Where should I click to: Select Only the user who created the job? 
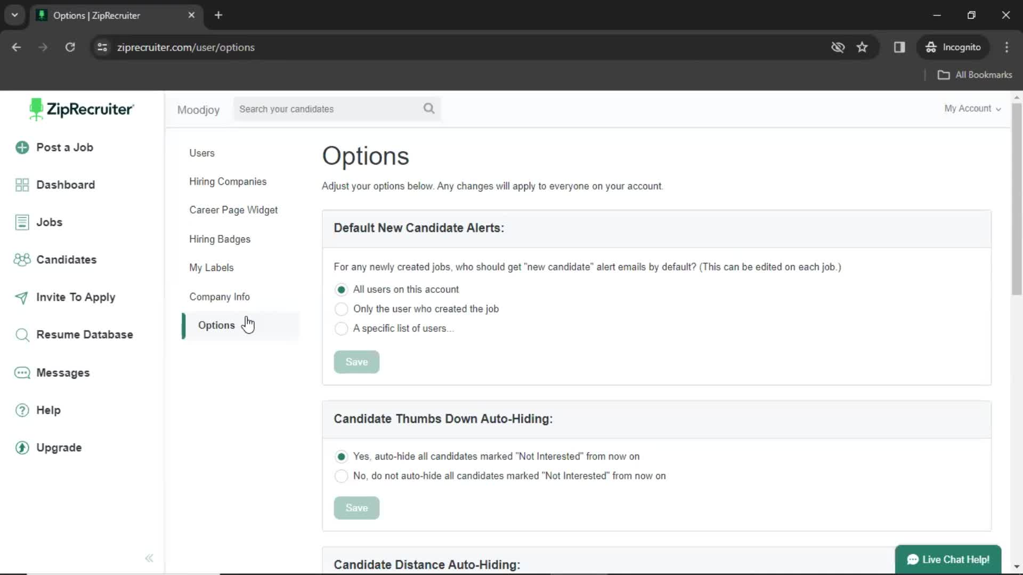tap(341, 309)
